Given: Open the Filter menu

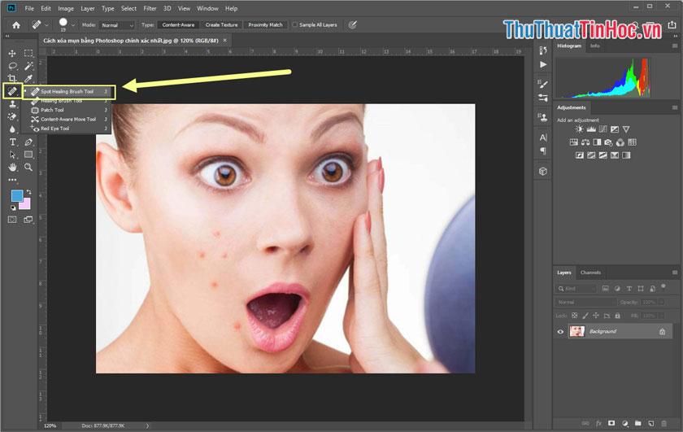Looking at the screenshot, I should [150, 8].
